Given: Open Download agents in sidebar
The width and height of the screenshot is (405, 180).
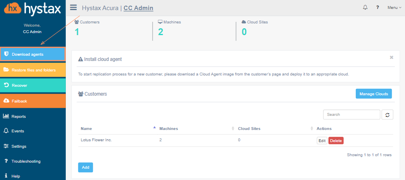Looking at the screenshot, I should [33, 54].
